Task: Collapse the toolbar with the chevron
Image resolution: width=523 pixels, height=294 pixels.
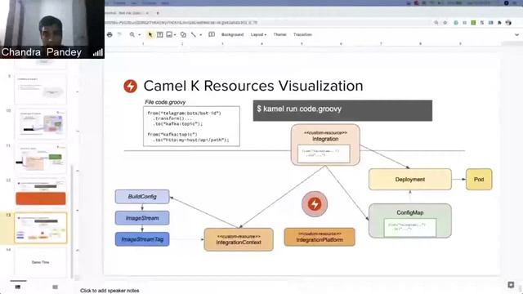Action: (x=516, y=34)
